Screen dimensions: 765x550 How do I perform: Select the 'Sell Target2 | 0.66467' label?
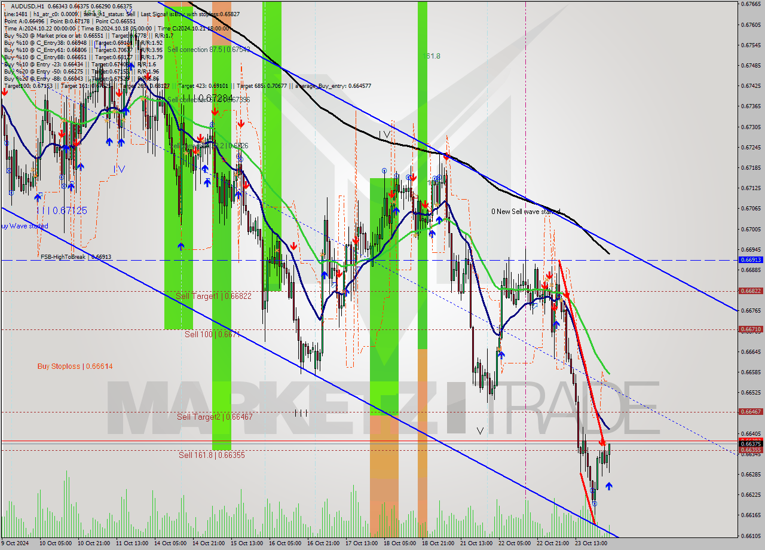tap(215, 417)
